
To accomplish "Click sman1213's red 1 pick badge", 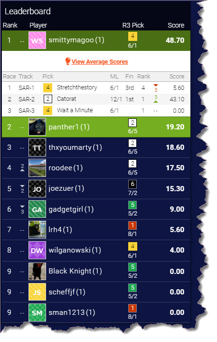I will [x=132, y=308].
